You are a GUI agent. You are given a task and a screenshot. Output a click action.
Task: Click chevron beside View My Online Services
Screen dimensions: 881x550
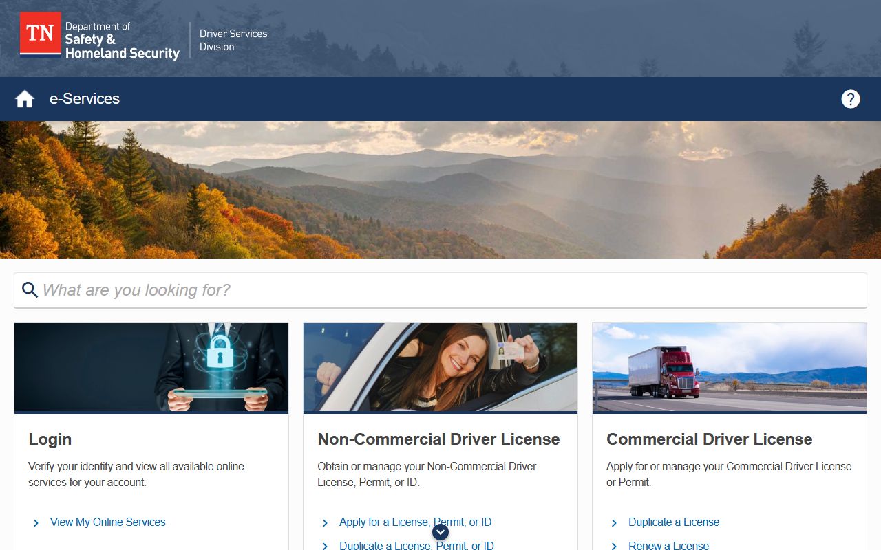tap(36, 523)
